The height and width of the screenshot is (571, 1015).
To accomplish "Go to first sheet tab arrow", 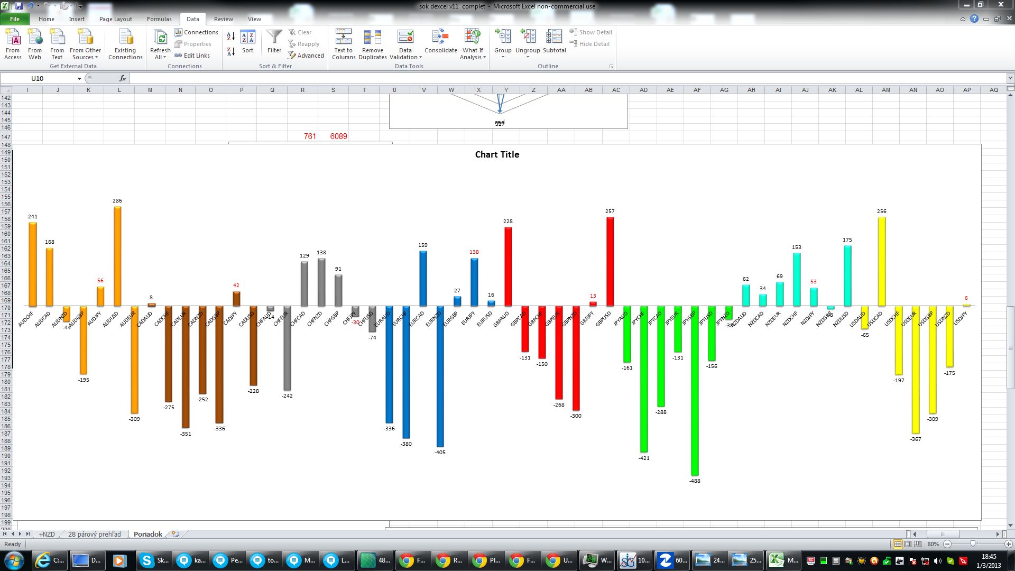I will pos(5,534).
